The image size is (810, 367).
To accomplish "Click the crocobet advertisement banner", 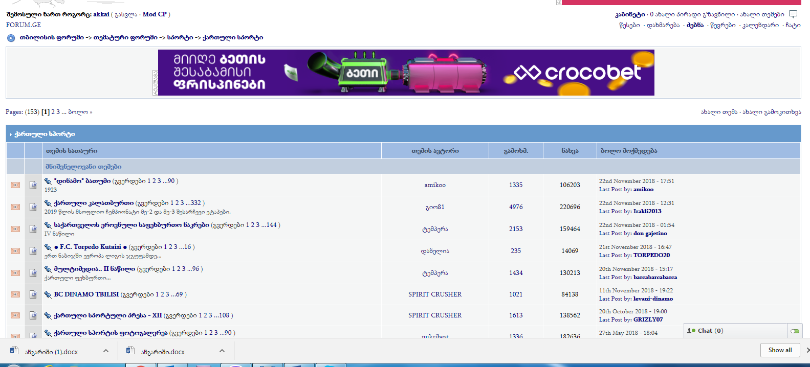I will point(406,73).
